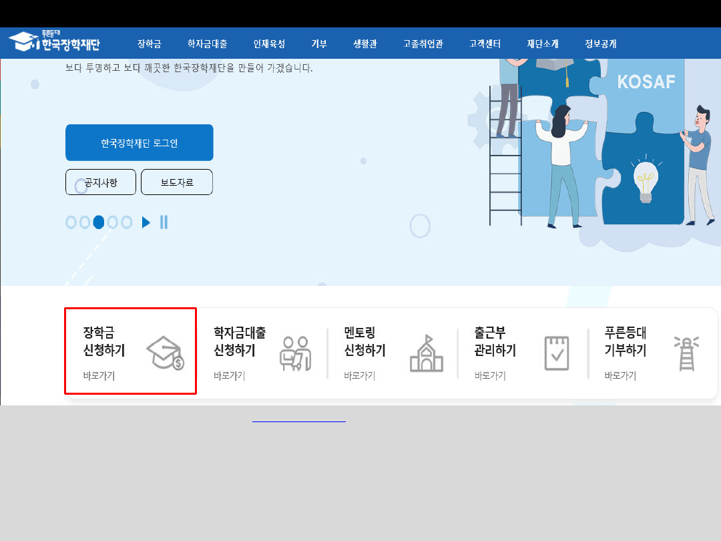Click the highlighted 장학금 신청하기 card
The image size is (721, 541).
coord(130,352)
